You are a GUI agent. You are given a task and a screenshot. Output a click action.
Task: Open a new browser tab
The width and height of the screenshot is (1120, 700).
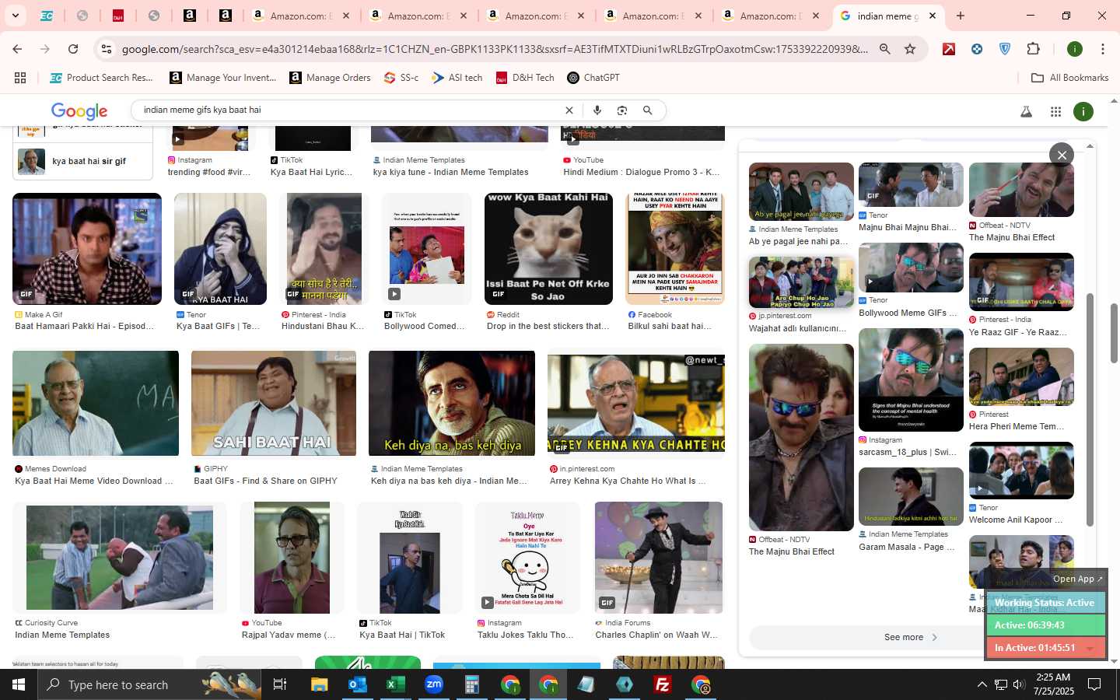(961, 16)
